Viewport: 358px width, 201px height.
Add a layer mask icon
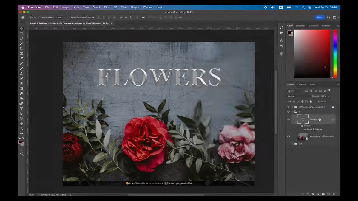click(313, 194)
